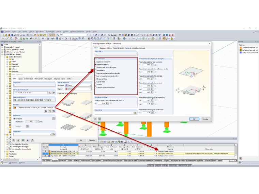Click the last icon in Editar superfície bottom bar
Image resolution: width=259 pixels, height=194 pixels.
pyautogui.click(x=32, y=140)
